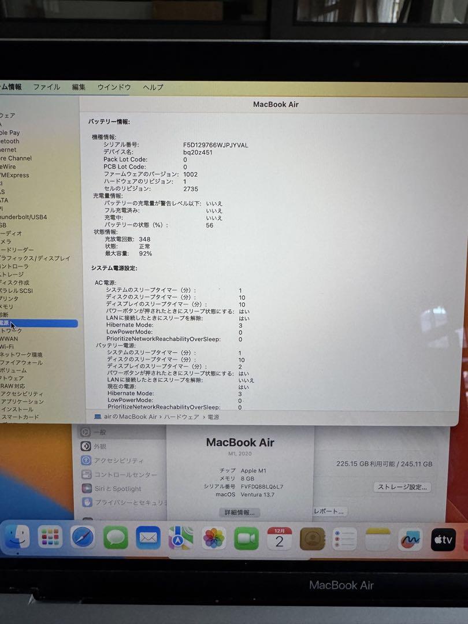The width and height of the screenshot is (468, 624).
Task: Click the ストレージ設定... button
Action: (x=402, y=487)
